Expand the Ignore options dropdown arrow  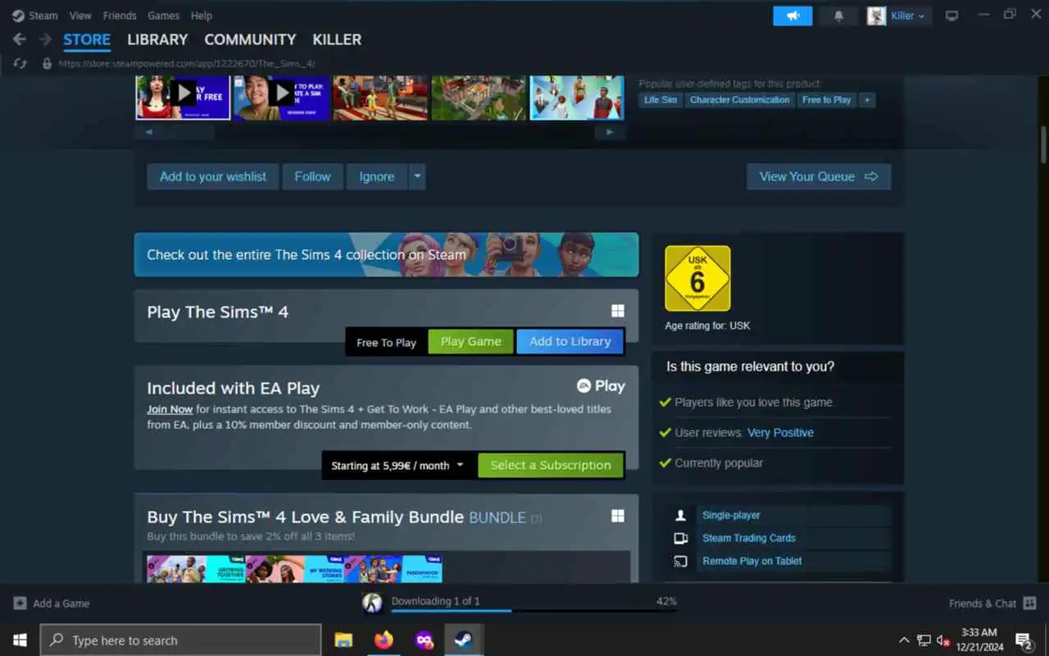[416, 176]
